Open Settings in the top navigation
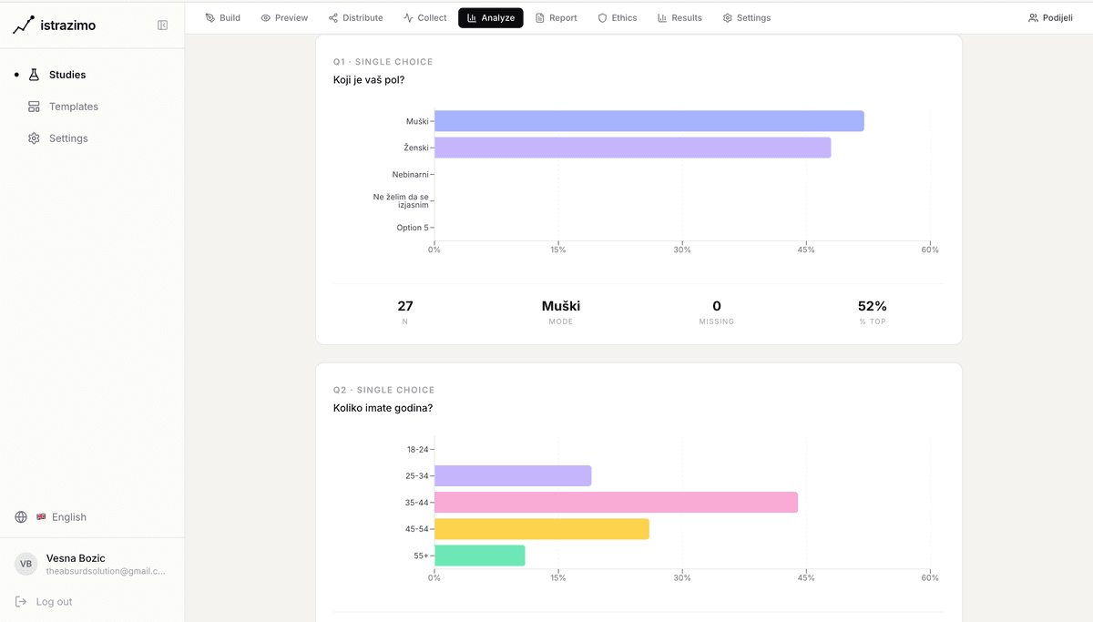This screenshot has height=622, width=1093. tap(746, 18)
